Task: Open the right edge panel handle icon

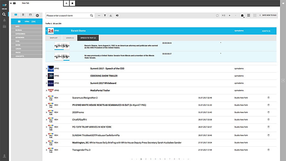Action: [x=283, y=80]
